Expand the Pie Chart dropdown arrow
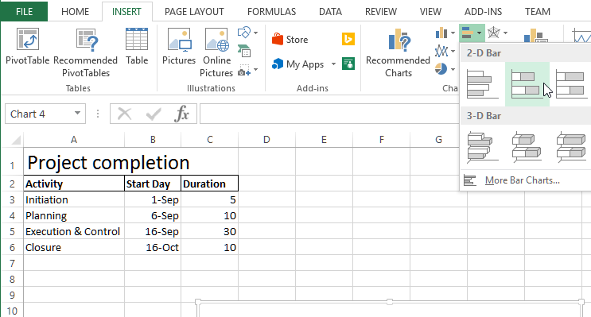 [453, 69]
